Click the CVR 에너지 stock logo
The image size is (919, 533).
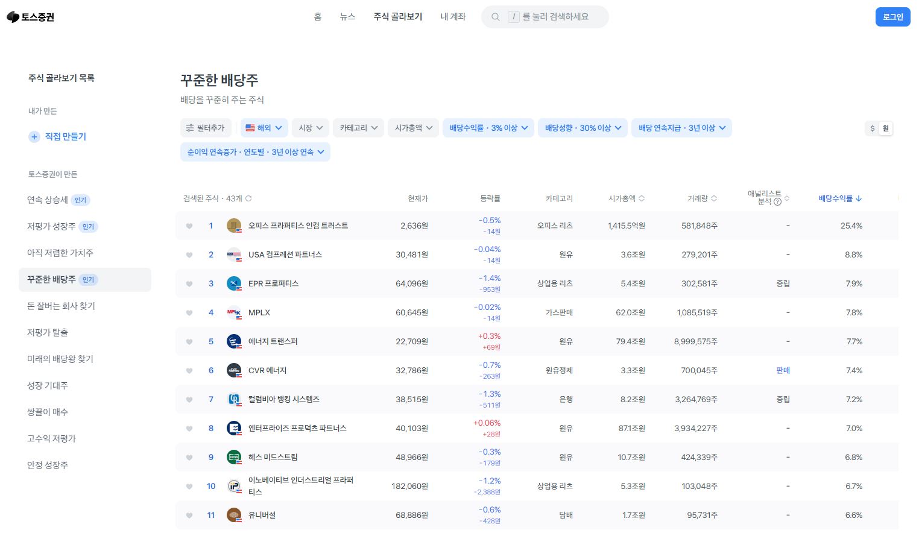pos(234,370)
